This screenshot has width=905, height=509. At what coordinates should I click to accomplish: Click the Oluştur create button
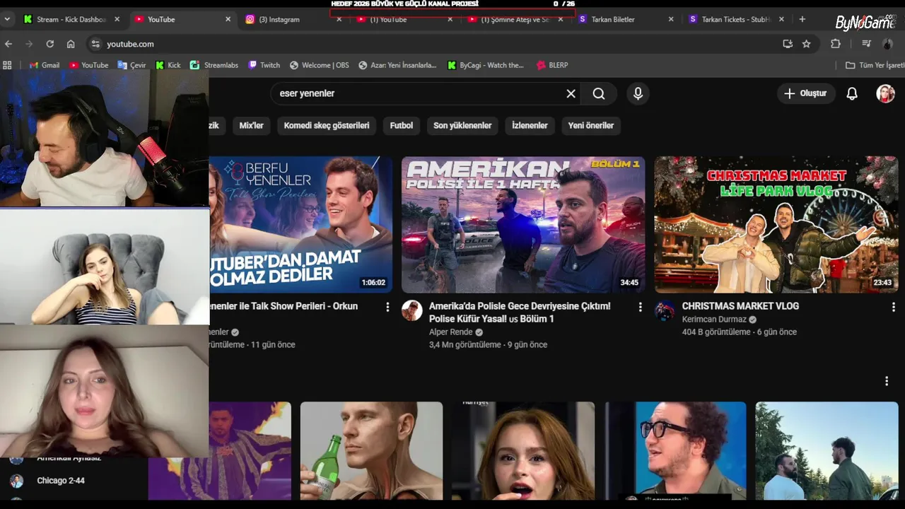pos(806,93)
